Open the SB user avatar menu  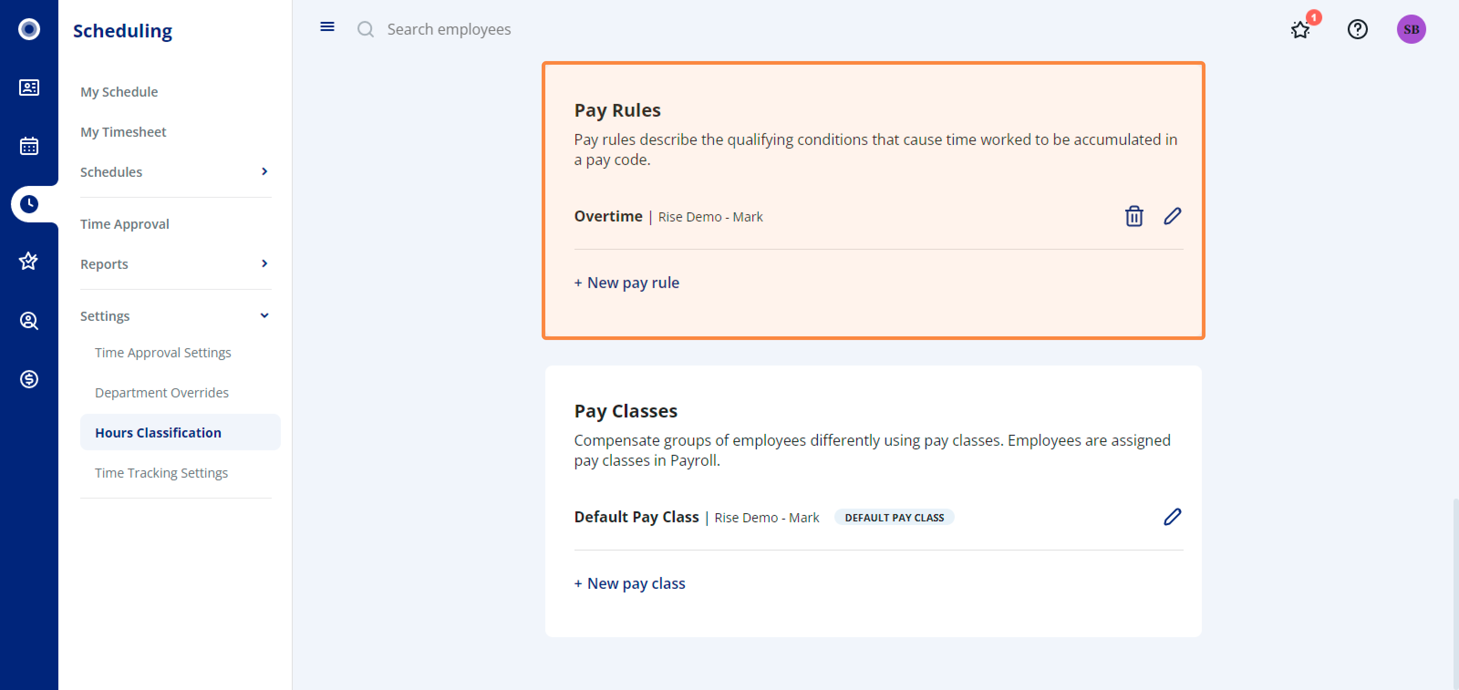tap(1411, 30)
